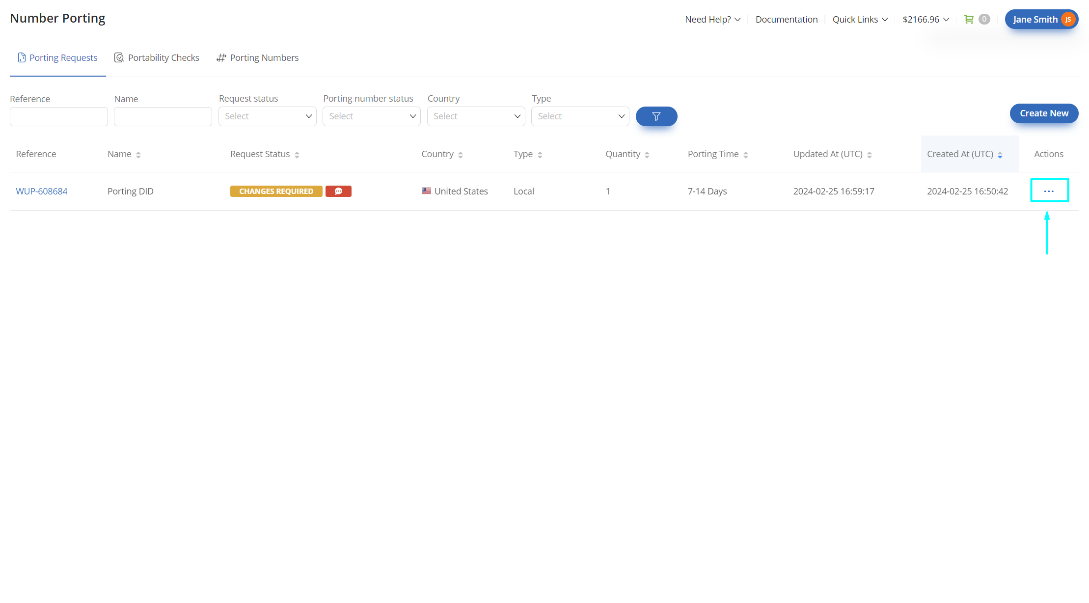
Task: Click the Porting DID name cell
Action: (x=131, y=191)
